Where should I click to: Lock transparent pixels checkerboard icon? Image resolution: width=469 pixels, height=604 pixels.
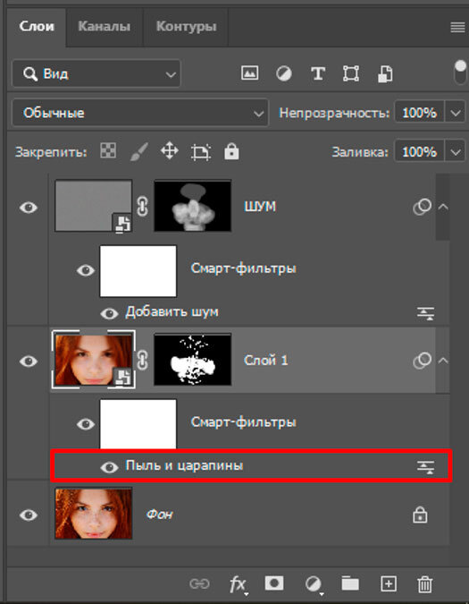[108, 150]
